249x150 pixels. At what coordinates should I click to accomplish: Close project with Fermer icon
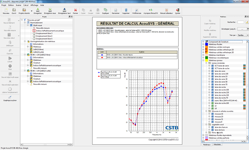tap(75, 10)
